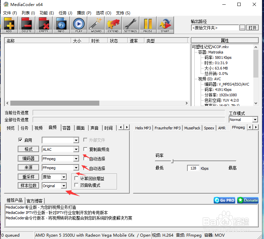Screen dimensions: 264x239
Task: Click the 码率 bitrate slider handle
Action: pyautogui.click(x=172, y=161)
